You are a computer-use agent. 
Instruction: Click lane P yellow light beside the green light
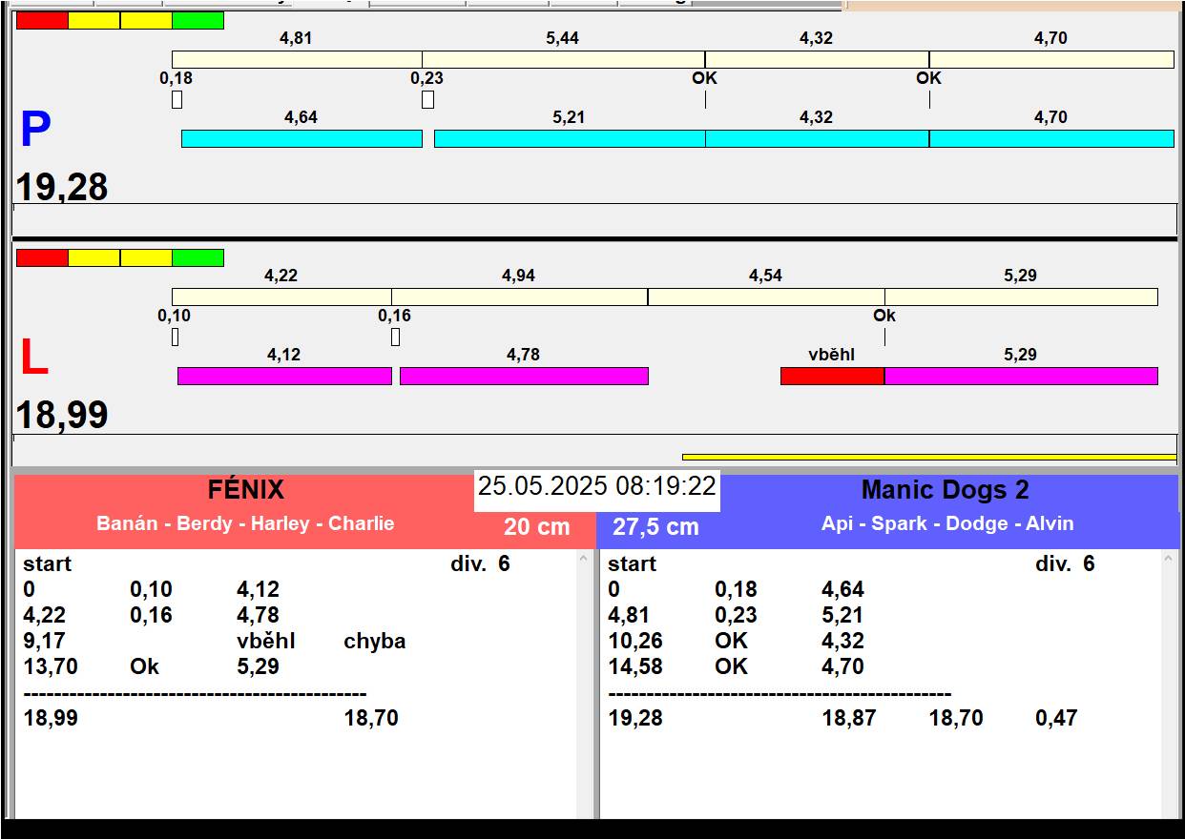147,21
